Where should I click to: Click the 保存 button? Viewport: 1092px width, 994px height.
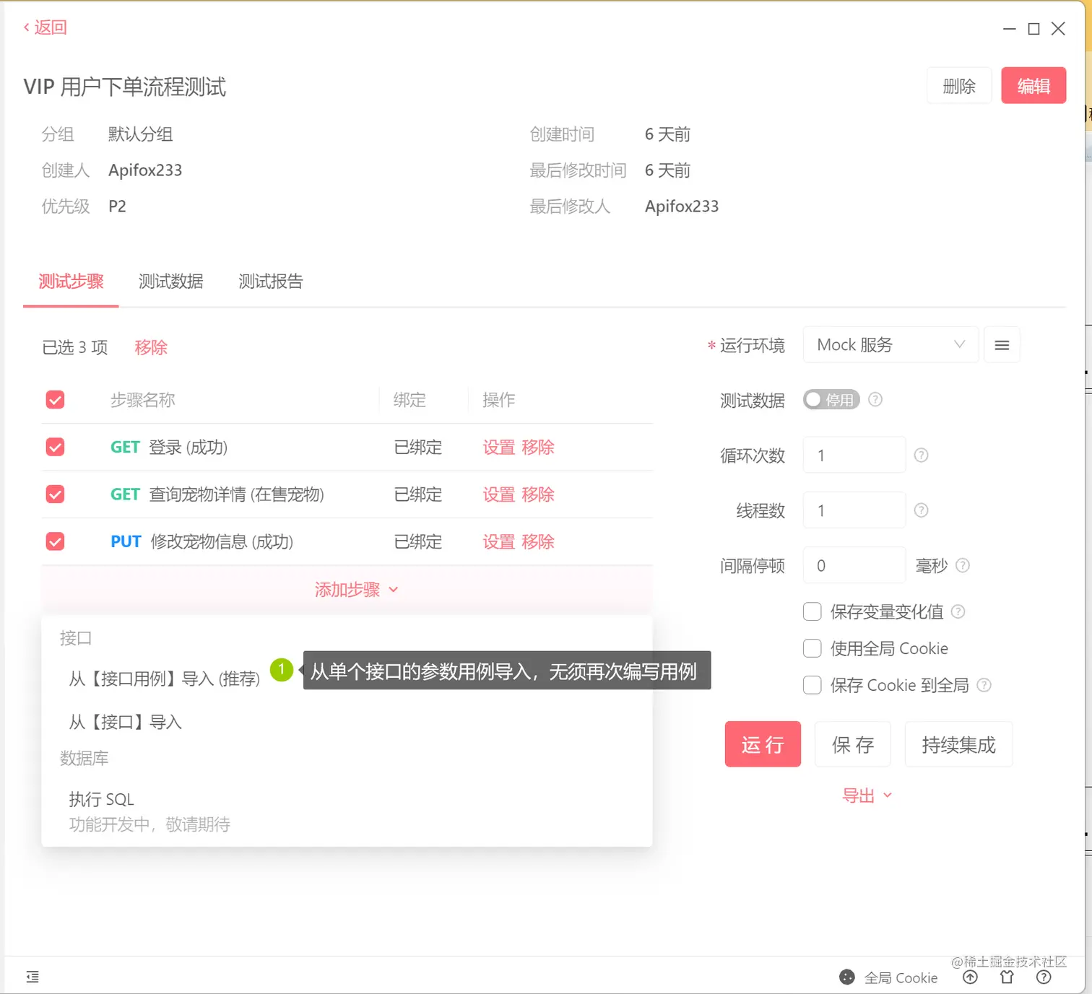click(x=853, y=744)
